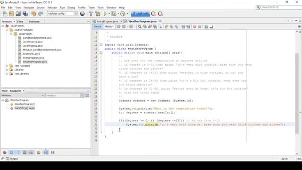Screen dimensions: 302x170
Task: Click the Last Edit editor toolbar icon
Action: click(118, 26)
